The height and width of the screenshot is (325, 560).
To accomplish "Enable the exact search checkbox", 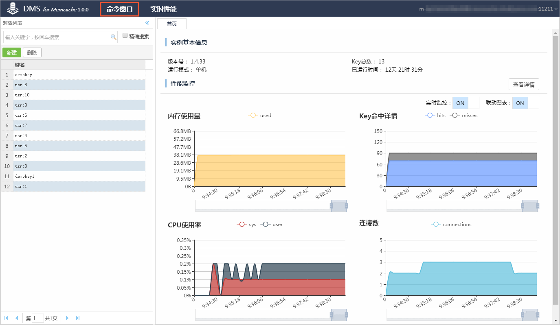I will [x=125, y=36].
